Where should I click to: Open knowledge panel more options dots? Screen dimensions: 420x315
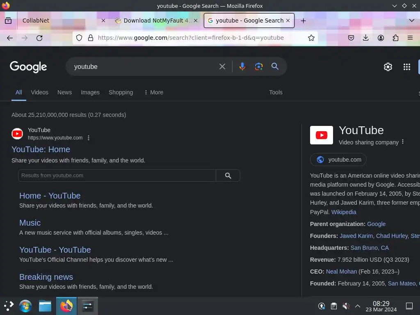pos(403,142)
